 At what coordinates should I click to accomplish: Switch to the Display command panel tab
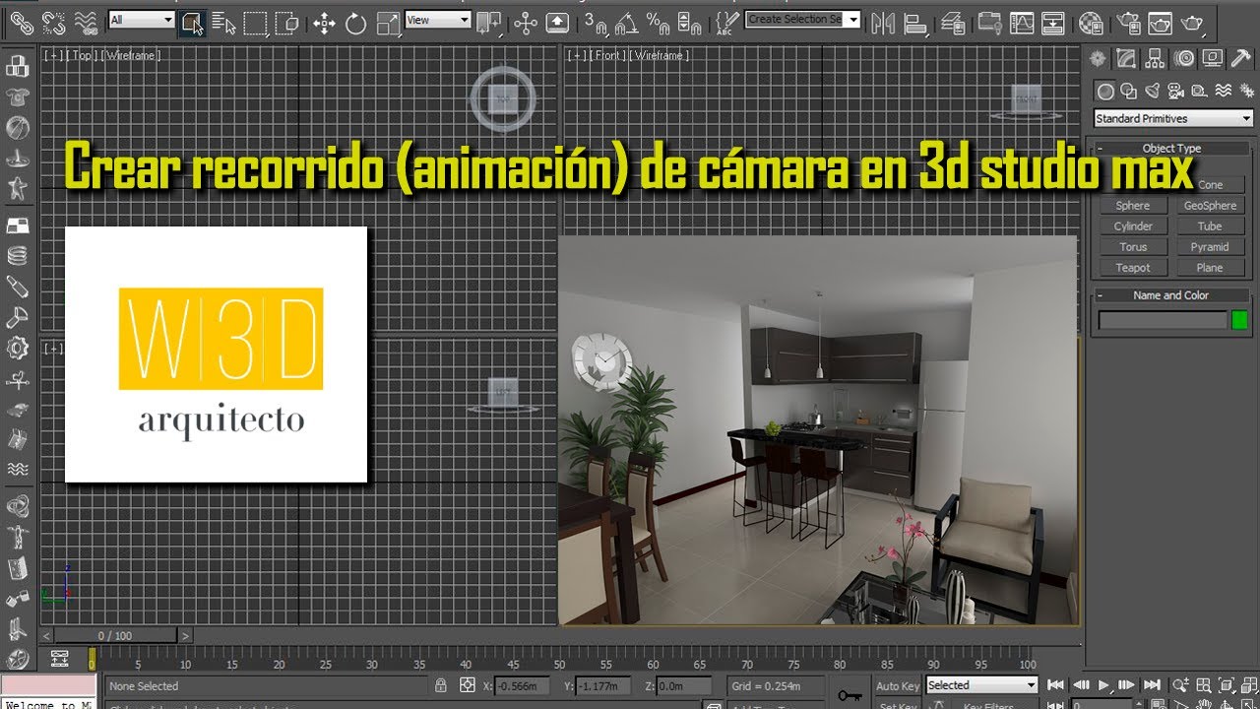[x=1213, y=58]
